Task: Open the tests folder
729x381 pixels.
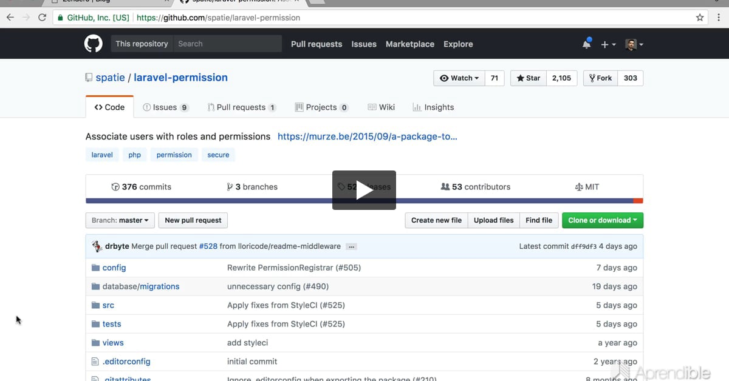Action: click(x=112, y=324)
